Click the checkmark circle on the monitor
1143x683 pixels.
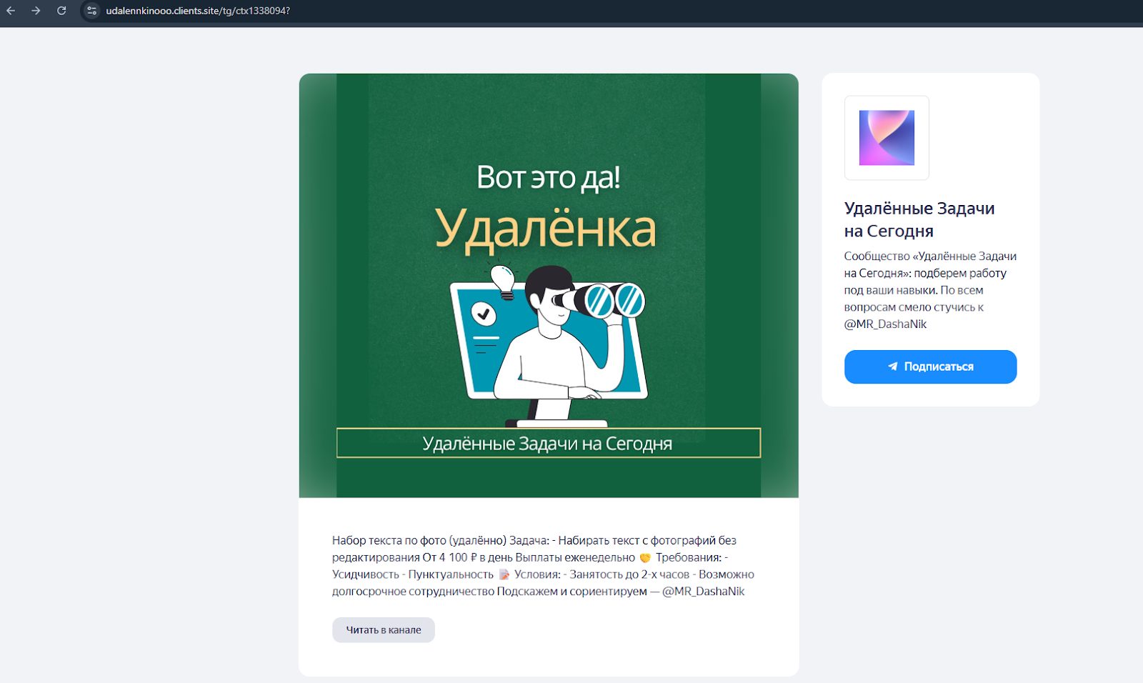[484, 313]
